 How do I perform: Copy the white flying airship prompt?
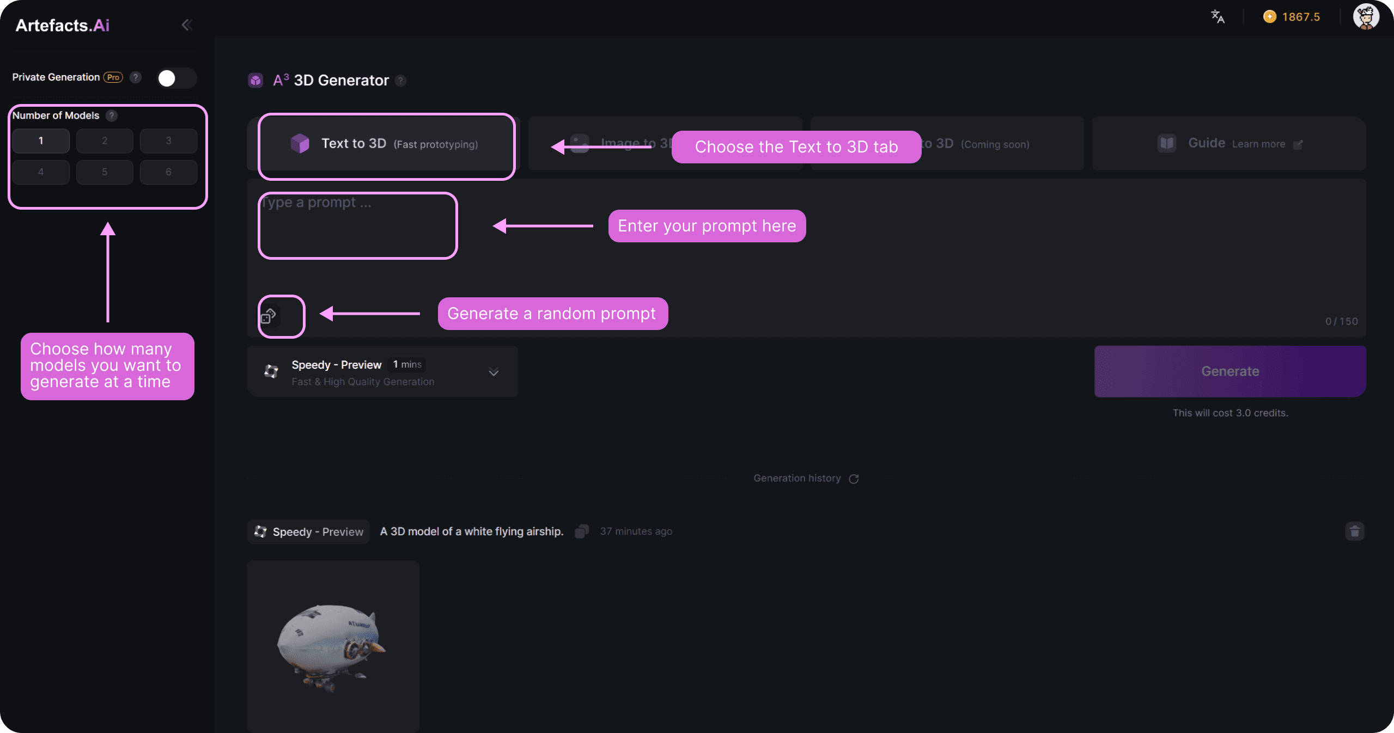pyautogui.click(x=581, y=532)
